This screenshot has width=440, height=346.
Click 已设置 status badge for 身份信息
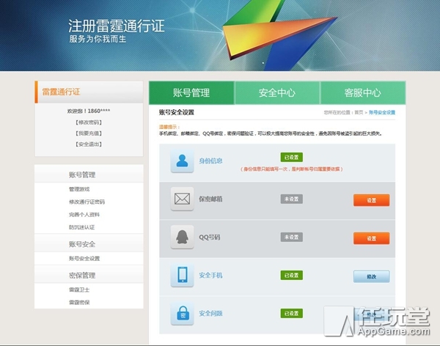point(292,157)
